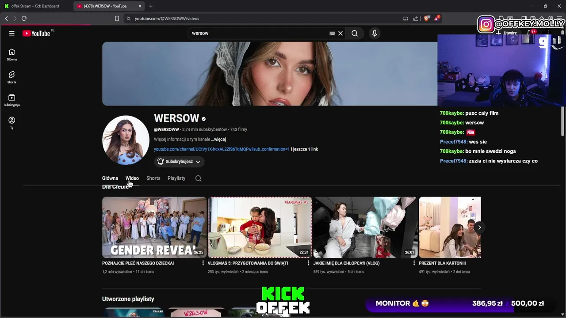Click the WERSOW channel avatar

(x=126, y=140)
